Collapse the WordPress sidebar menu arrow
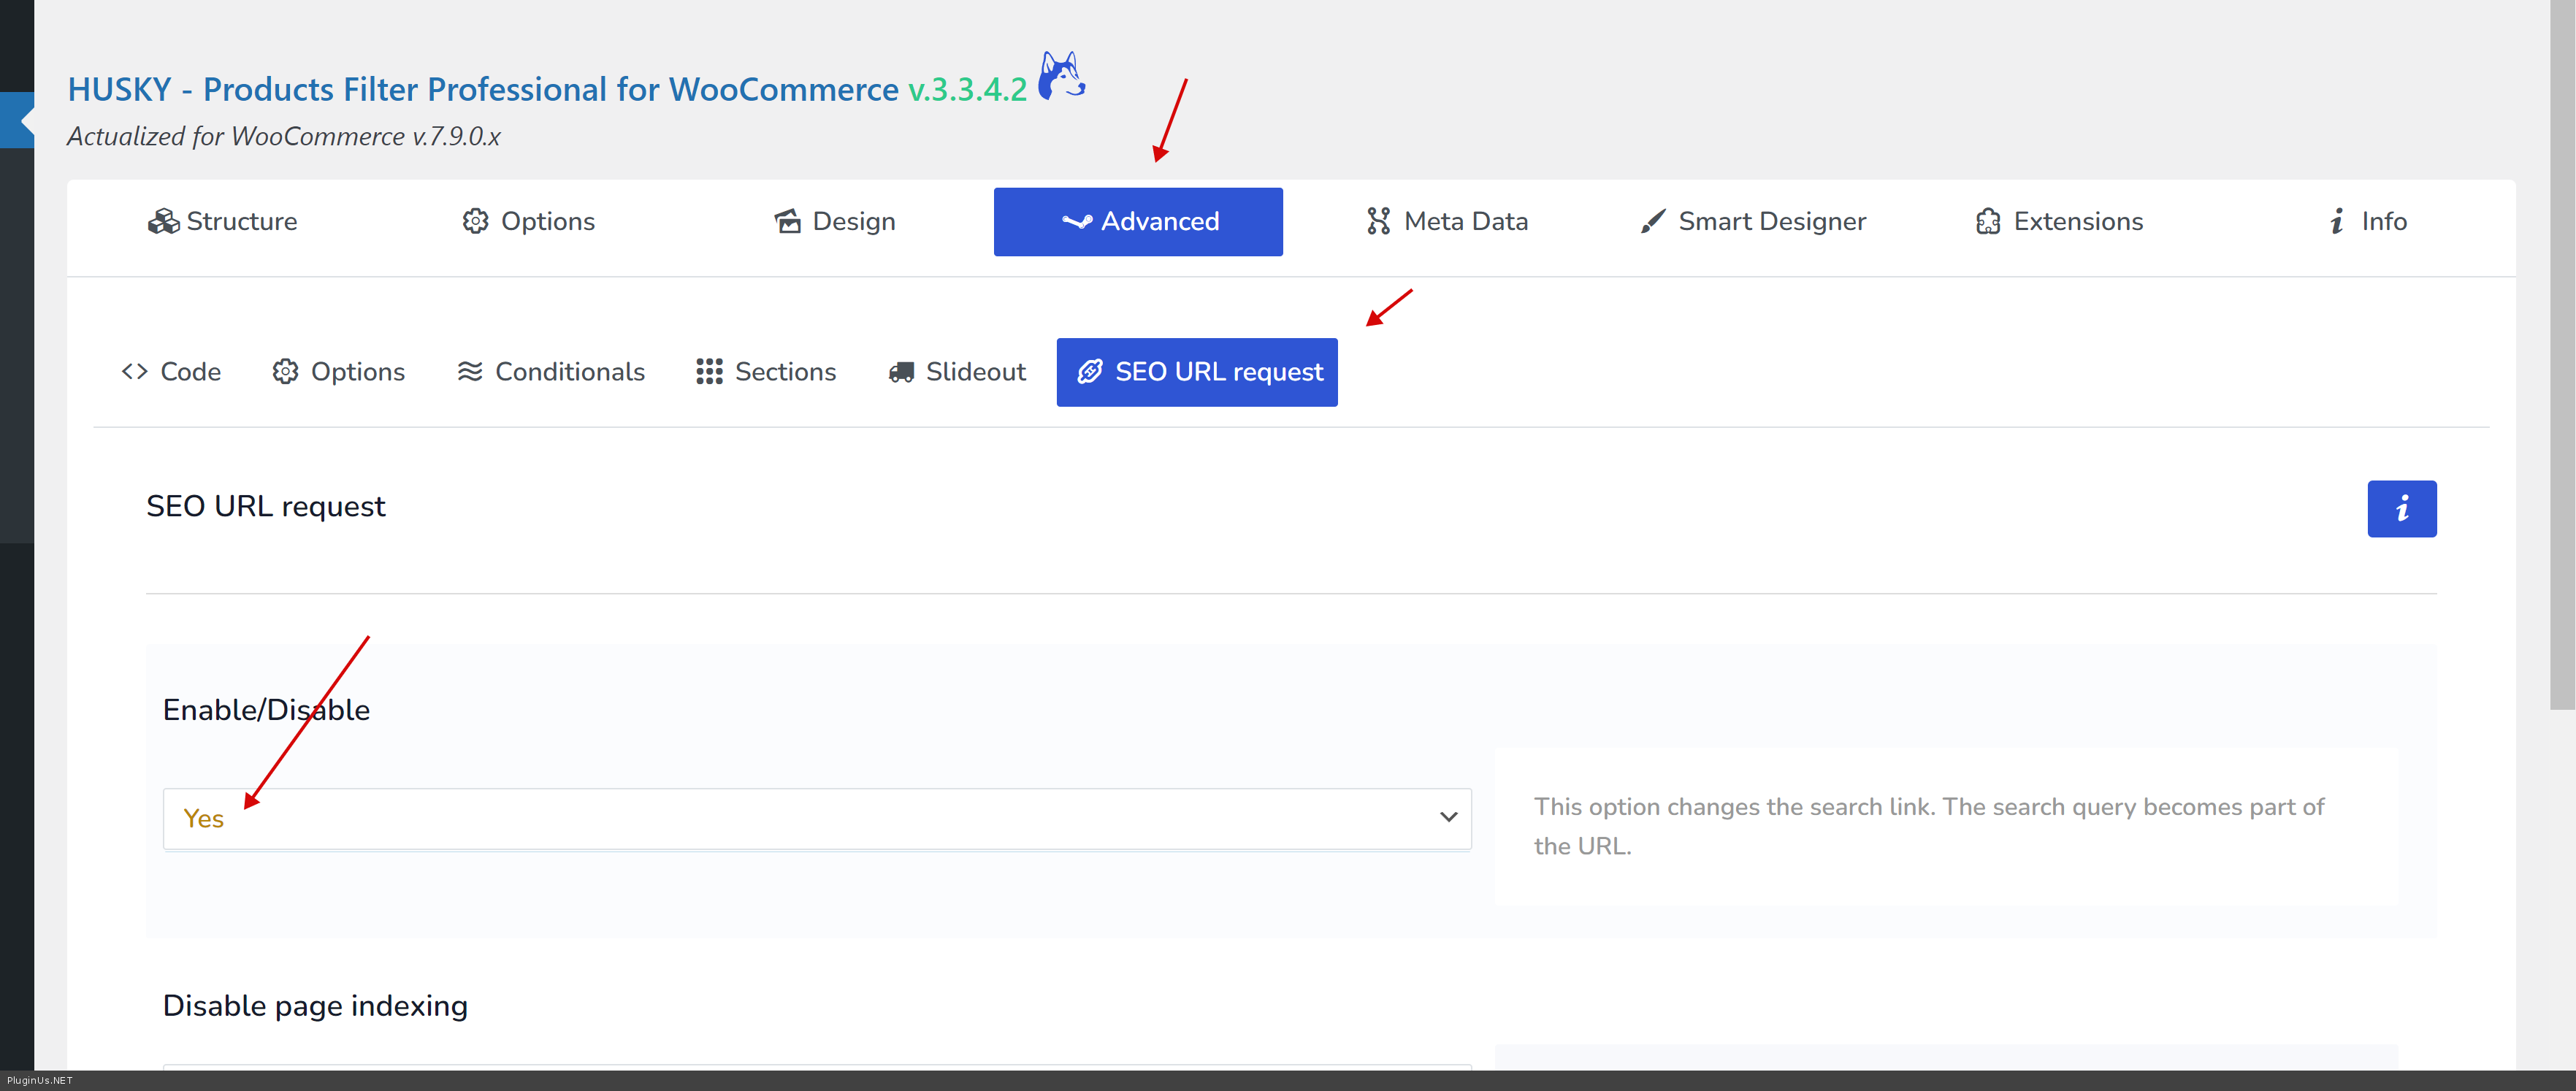Image resolution: width=2576 pixels, height=1091 pixels. [x=24, y=120]
